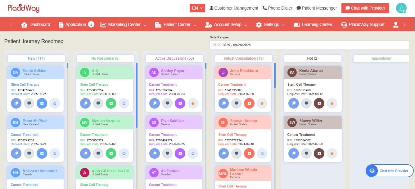Click the No Response column scrollbar

tap(137, 95)
